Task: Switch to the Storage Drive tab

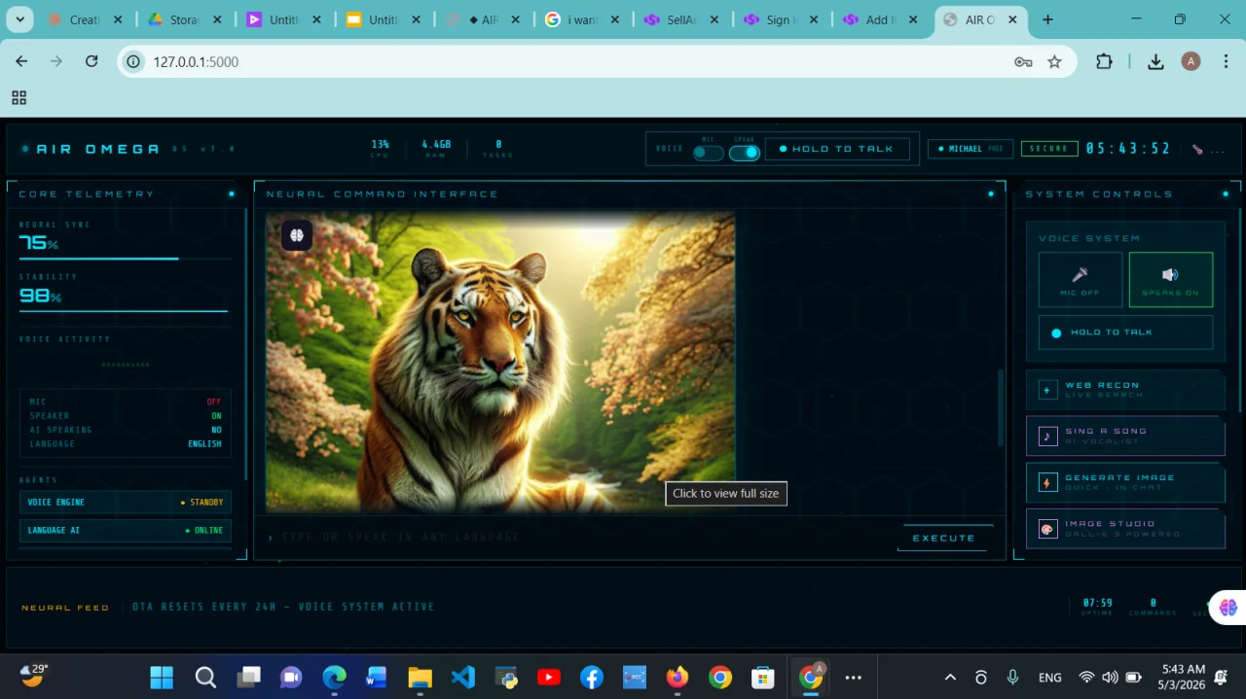Action: pyautogui.click(x=185, y=19)
